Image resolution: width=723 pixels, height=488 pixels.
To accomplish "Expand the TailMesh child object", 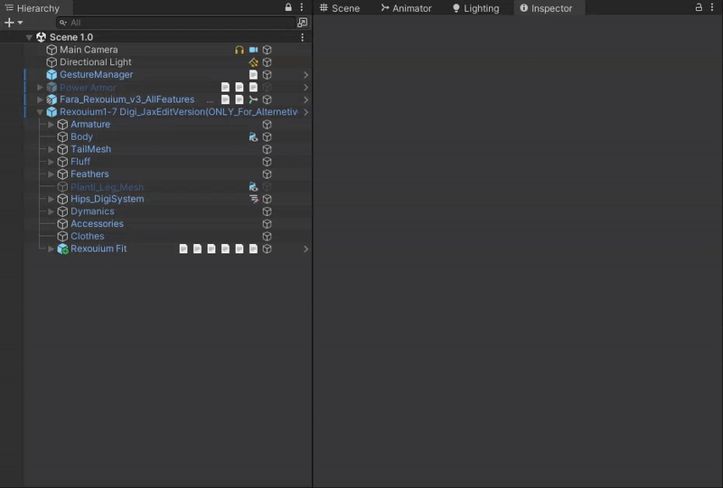I will tap(52, 149).
